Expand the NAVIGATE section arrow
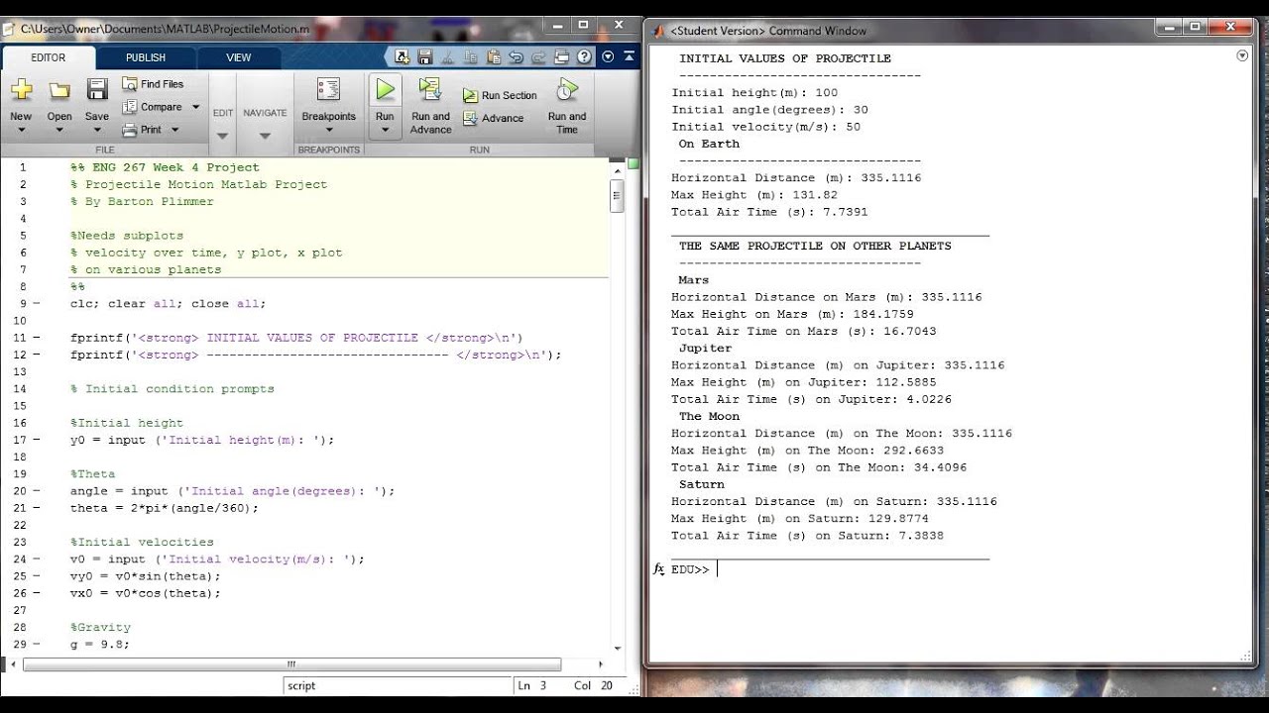 pyautogui.click(x=265, y=136)
